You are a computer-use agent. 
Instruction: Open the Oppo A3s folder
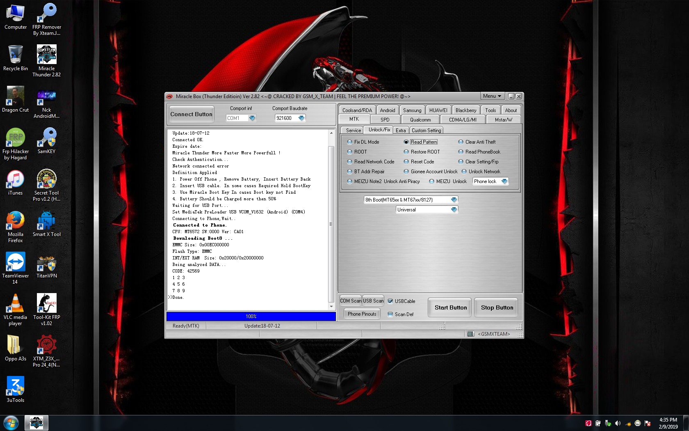[x=16, y=348]
